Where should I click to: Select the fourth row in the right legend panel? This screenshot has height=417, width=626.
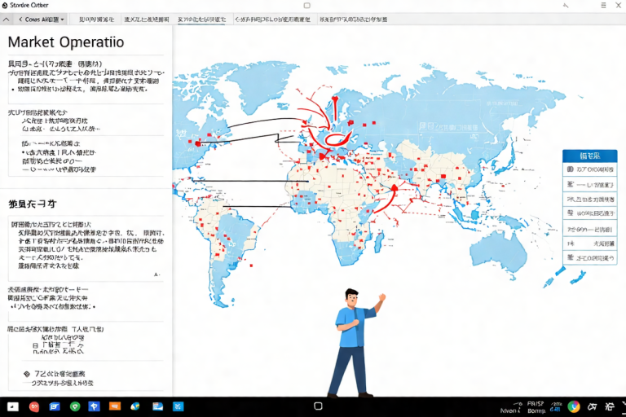pyautogui.click(x=589, y=213)
